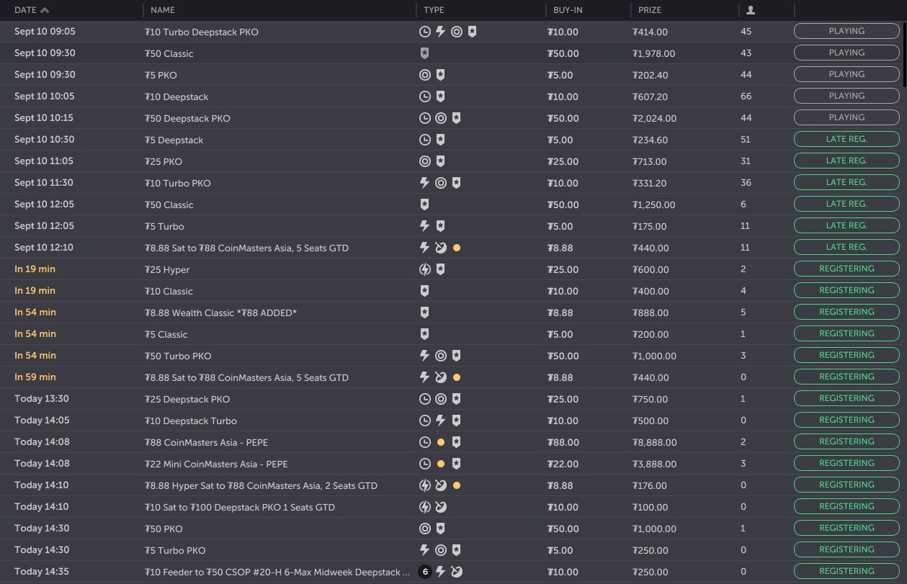Open the ₮50 Turbo PKO tournament row
This screenshot has height=584, width=907.
[178, 356]
